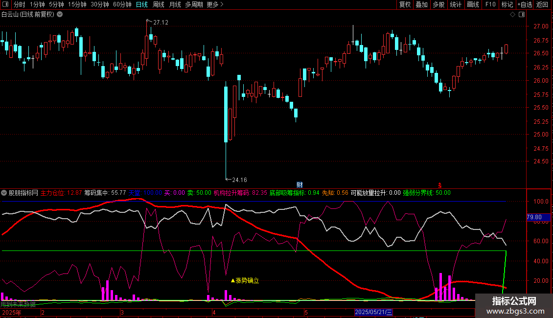The height and width of the screenshot is (318, 553).
Task: Click the 用到未来数据 warning text
Action: (x=18, y=304)
